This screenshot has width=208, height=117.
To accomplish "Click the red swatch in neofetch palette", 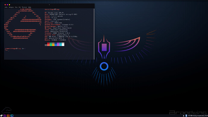I will pyautogui.click(x=49, y=44).
